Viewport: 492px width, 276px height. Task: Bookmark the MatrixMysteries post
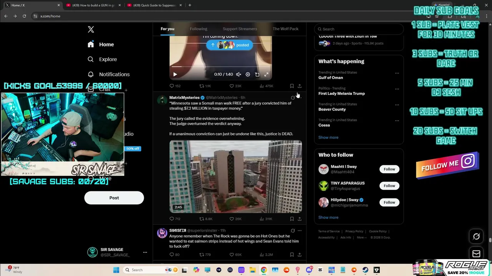(292, 219)
